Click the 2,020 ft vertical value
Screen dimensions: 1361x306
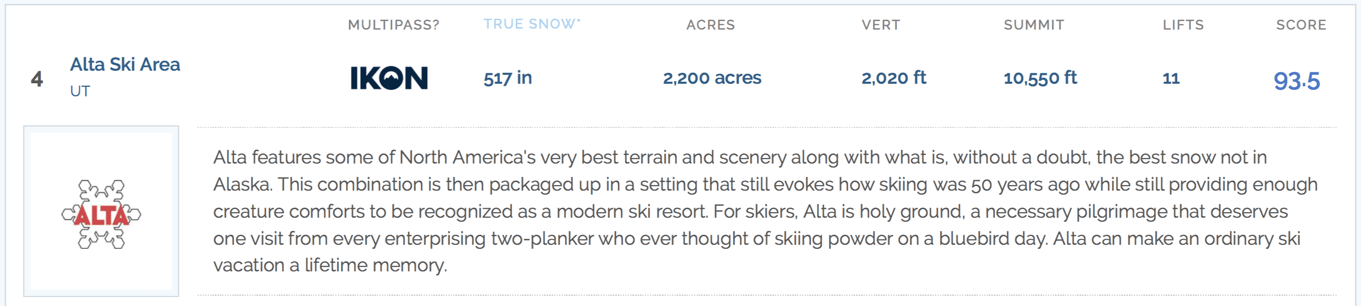coord(894,78)
